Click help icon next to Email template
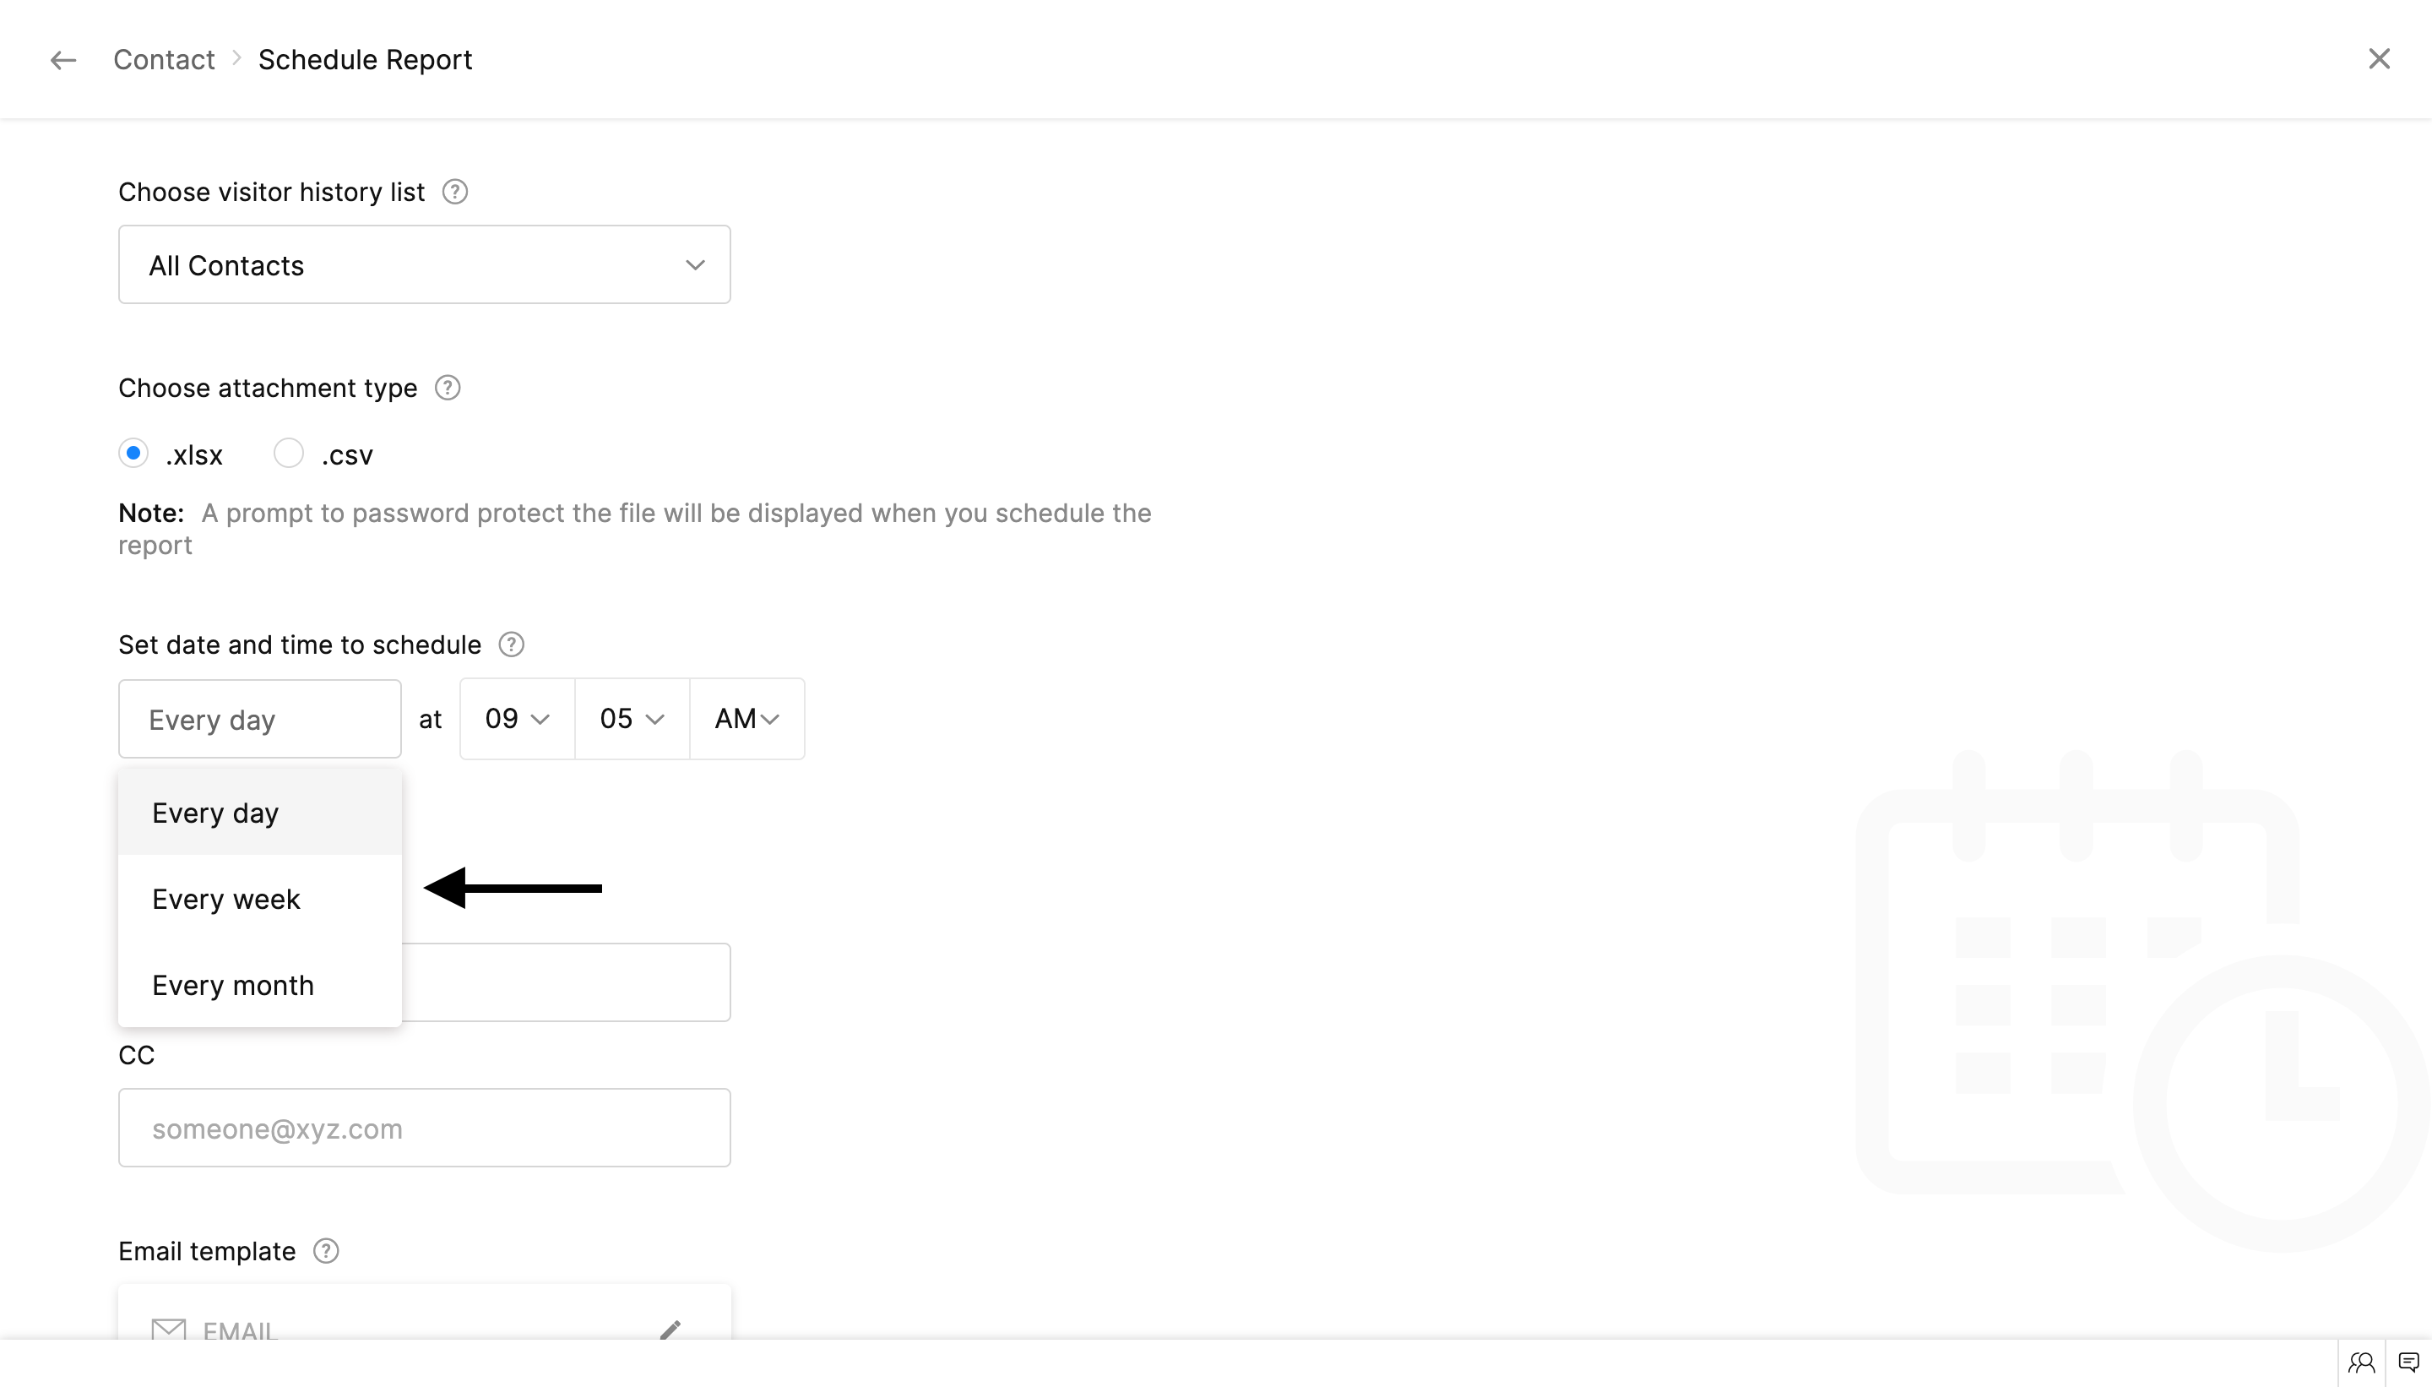 point(326,1251)
